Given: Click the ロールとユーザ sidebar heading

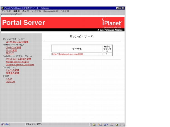Looking at the screenshot, I should [10, 67].
